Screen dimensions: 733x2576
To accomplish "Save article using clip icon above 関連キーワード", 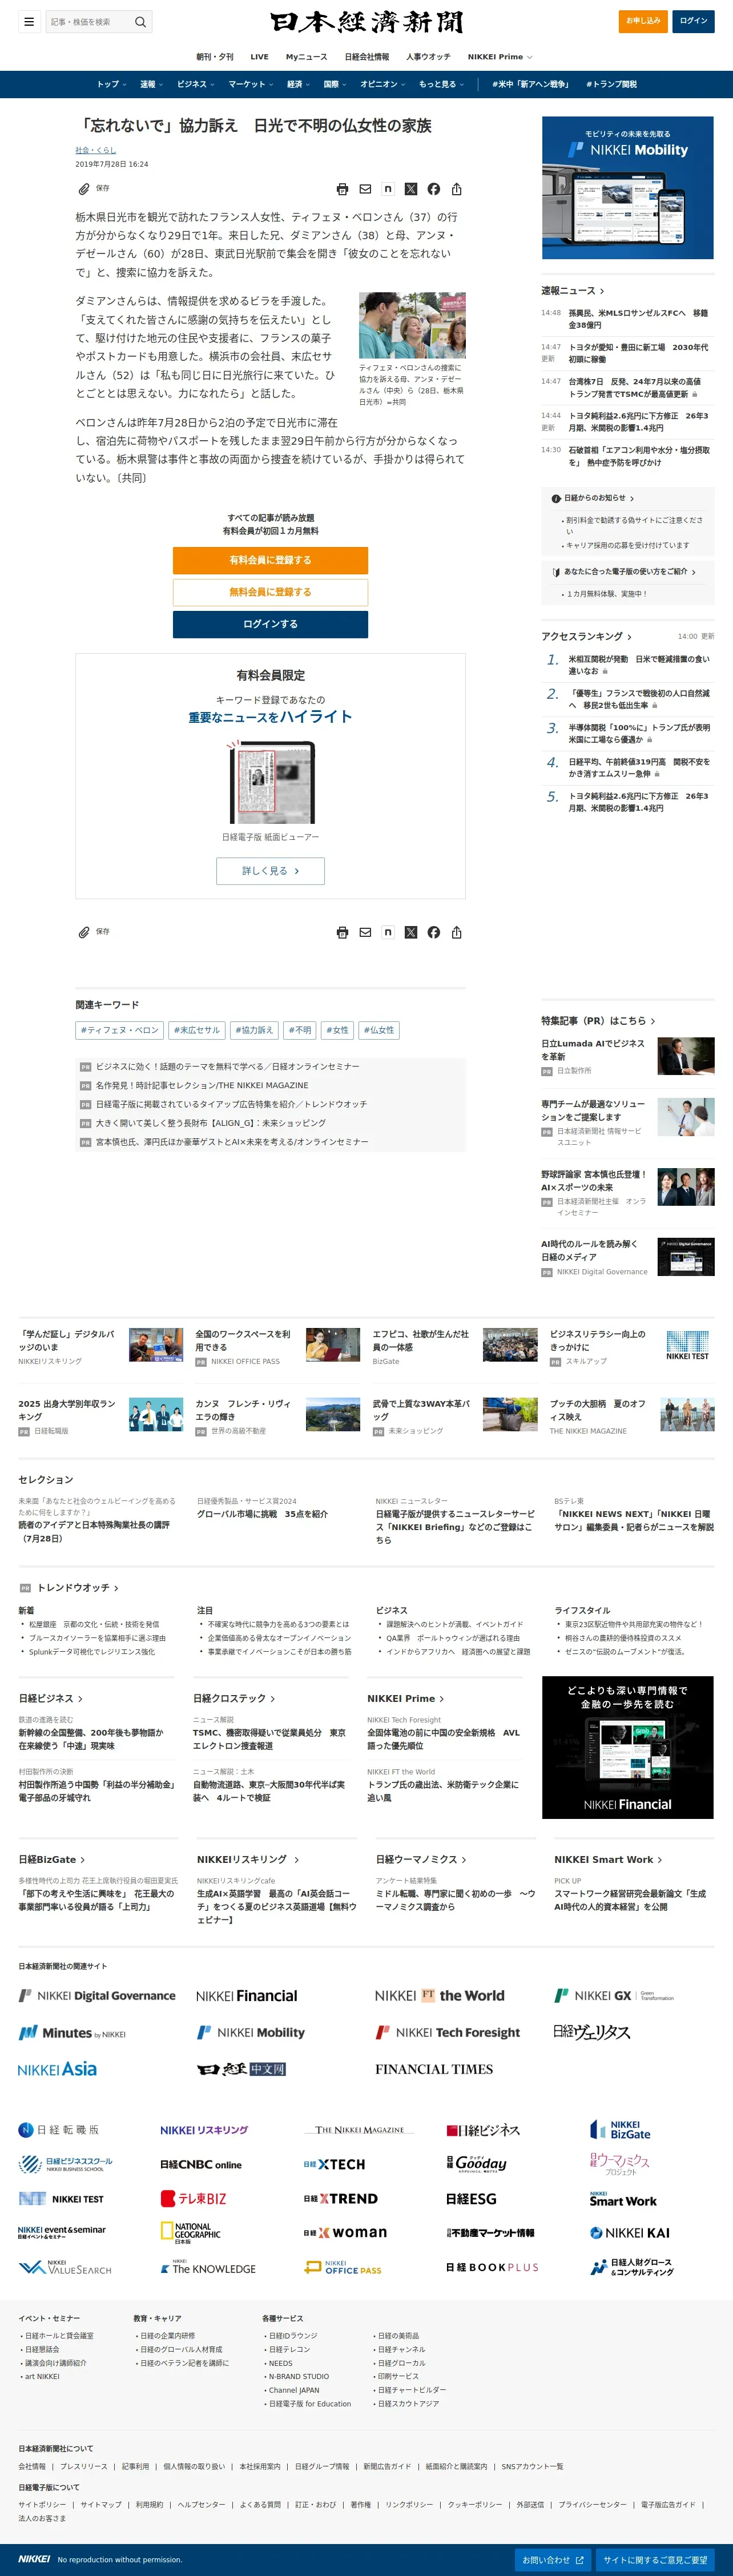I will click(85, 932).
